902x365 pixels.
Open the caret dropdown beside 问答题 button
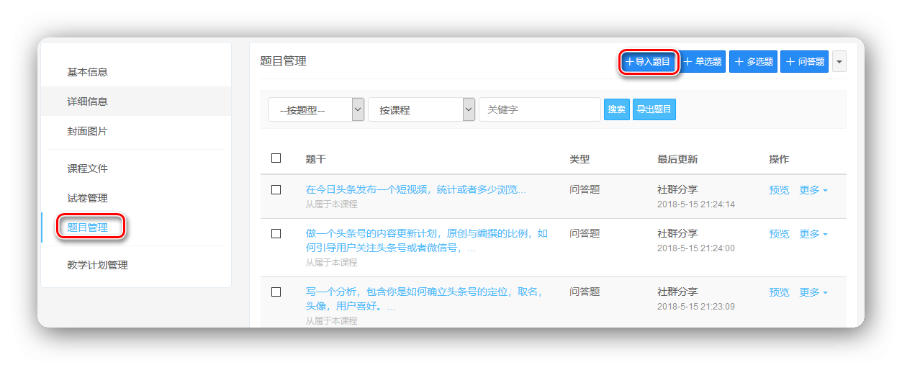coord(839,62)
